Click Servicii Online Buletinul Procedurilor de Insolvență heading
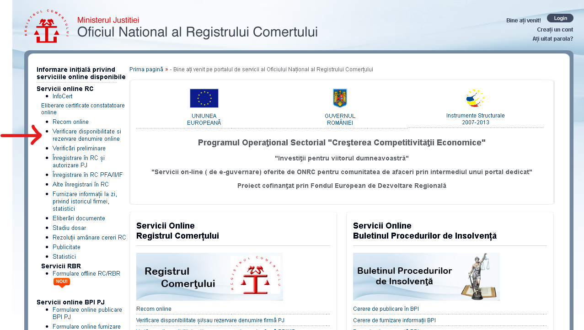The width and height of the screenshot is (584, 330). [425, 231]
